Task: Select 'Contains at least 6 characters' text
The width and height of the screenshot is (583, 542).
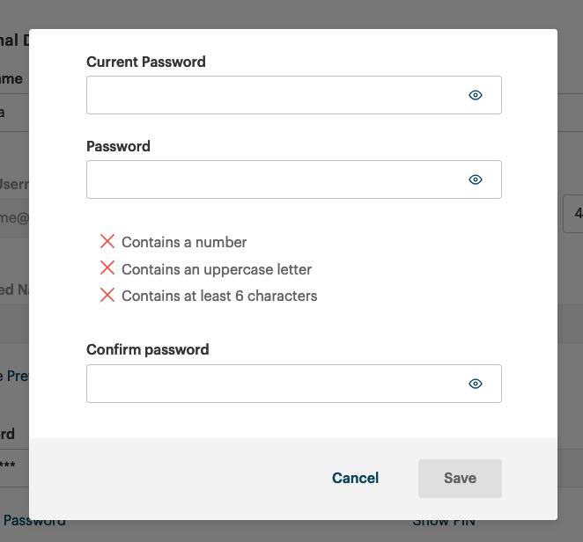Action: pyautogui.click(x=219, y=296)
